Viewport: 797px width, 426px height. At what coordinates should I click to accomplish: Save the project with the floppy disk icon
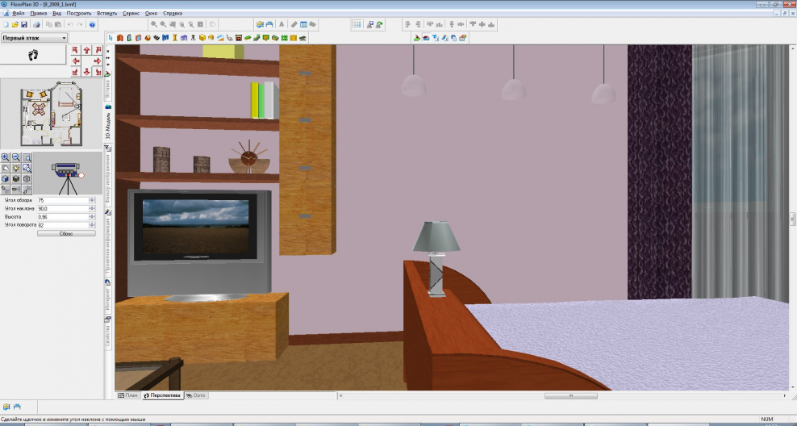23,24
